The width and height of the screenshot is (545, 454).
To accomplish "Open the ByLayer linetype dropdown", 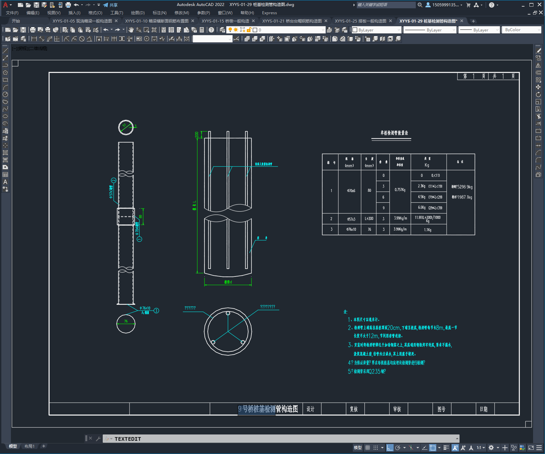I will pos(430,30).
